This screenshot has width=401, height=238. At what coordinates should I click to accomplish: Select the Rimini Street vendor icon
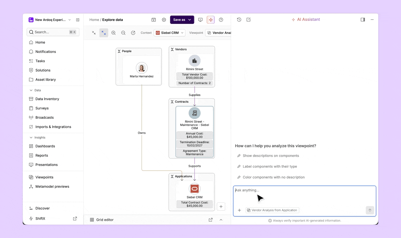(x=195, y=61)
